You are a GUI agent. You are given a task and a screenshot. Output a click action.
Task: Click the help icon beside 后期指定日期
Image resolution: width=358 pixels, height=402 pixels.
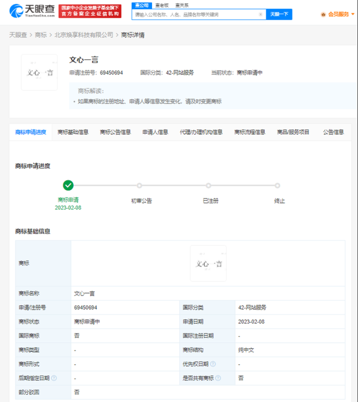pos(54,378)
